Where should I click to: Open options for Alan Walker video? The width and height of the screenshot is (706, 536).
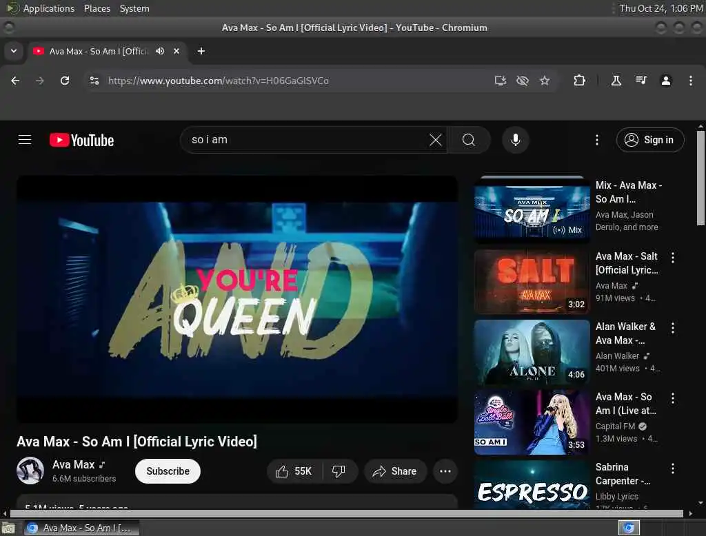pos(673,328)
